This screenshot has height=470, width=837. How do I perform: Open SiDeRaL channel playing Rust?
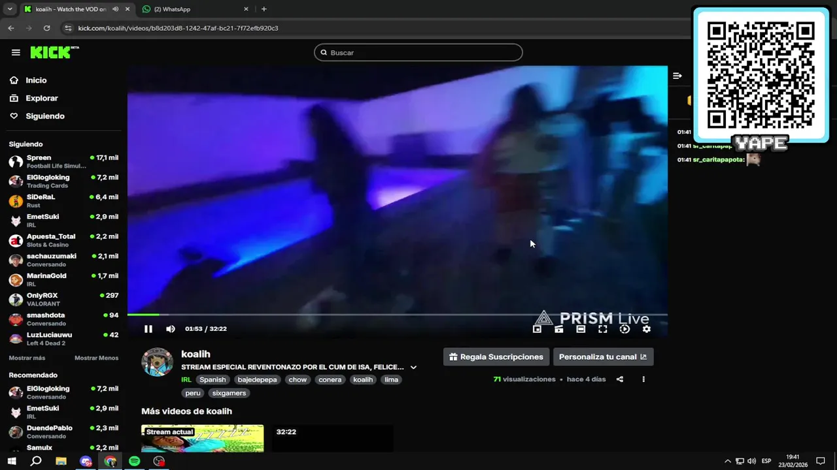point(63,200)
